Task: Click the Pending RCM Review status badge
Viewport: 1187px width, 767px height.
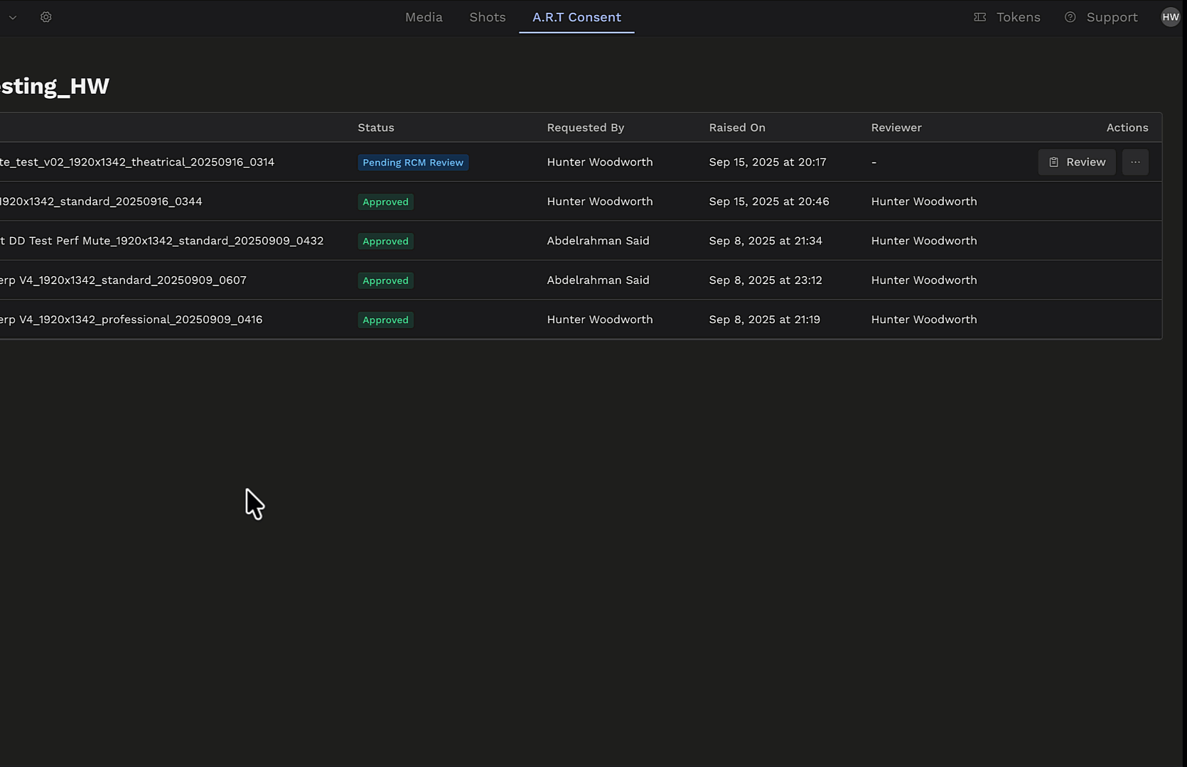Action: 413,163
